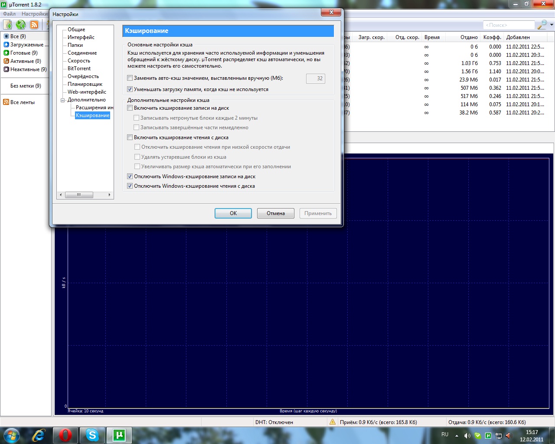
Task: Click the Add Torrent toolbar icon
Action: 8,25
